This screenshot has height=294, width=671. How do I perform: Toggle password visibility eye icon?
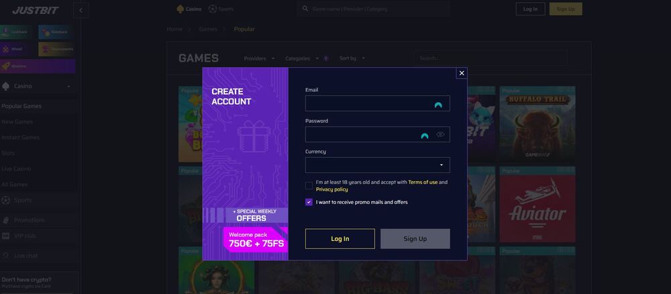pyautogui.click(x=440, y=135)
